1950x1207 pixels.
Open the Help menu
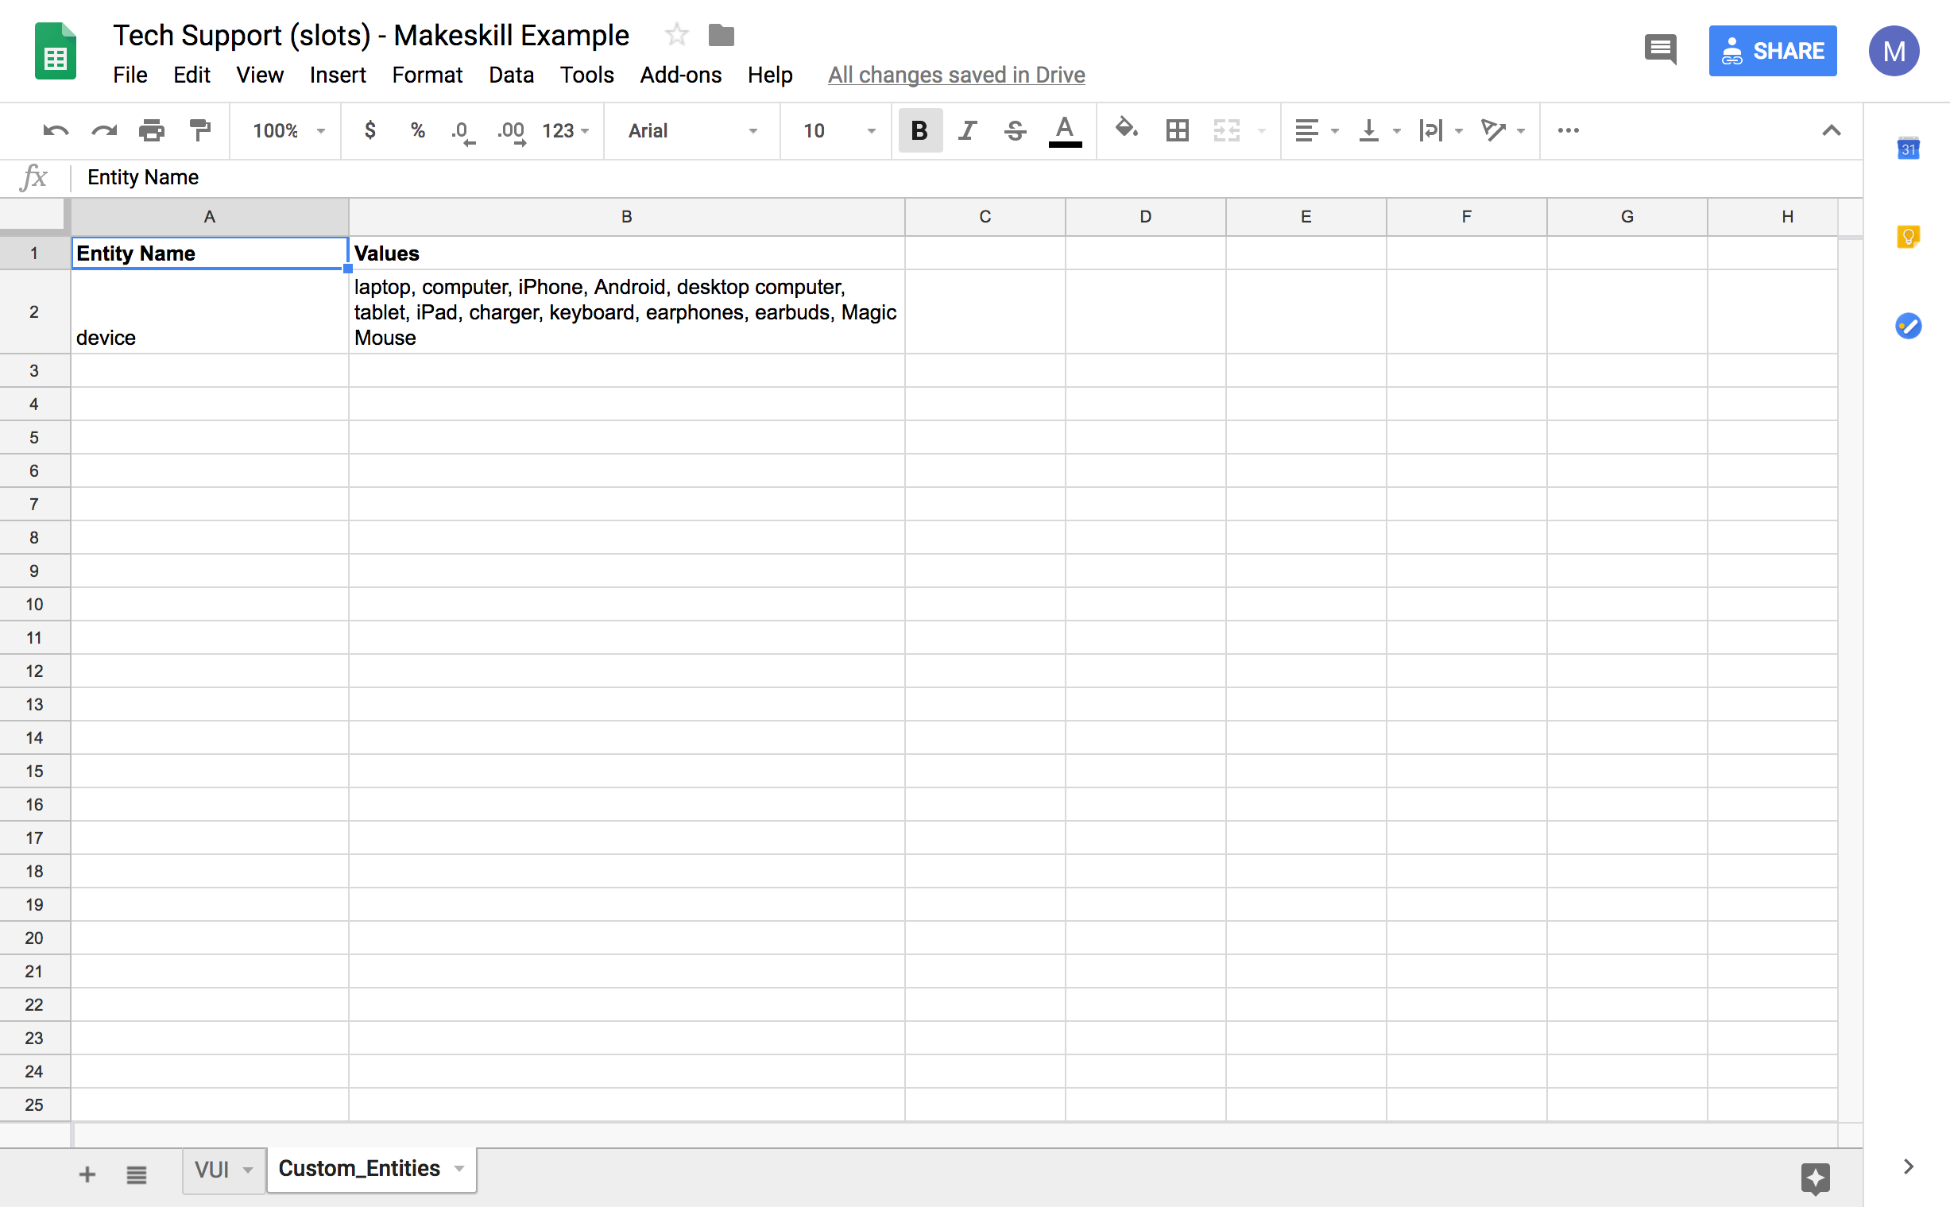pyautogui.click(x=770, y=75)
